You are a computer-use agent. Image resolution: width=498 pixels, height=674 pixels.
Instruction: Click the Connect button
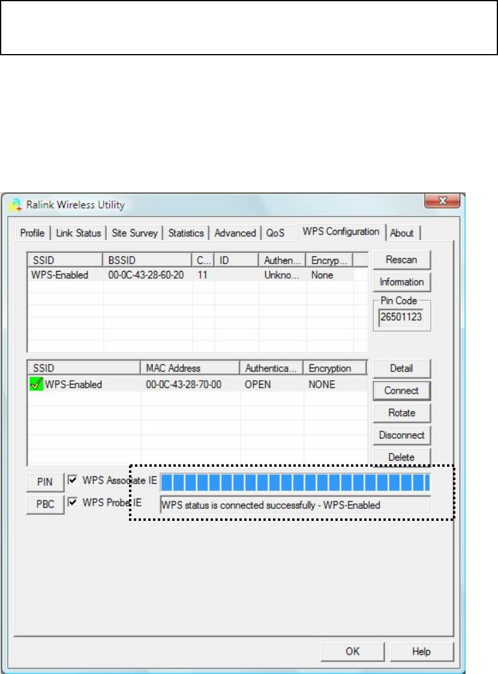(x=401, y=390)
